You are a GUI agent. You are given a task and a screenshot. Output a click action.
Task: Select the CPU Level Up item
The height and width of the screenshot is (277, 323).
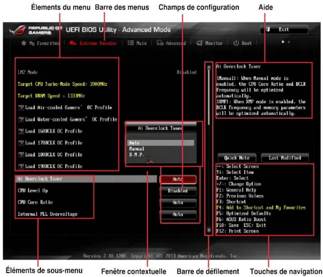tap(33, 191)
